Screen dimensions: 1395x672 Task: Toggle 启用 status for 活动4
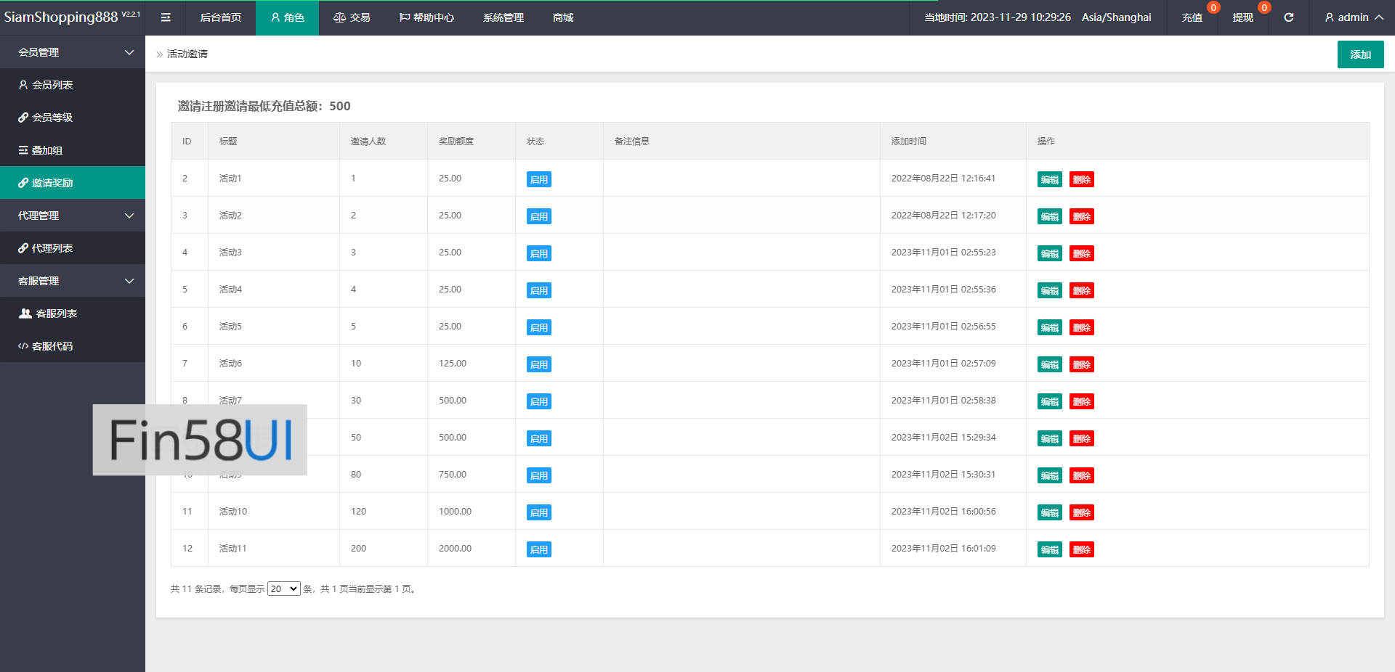click(x=539, y=290)
